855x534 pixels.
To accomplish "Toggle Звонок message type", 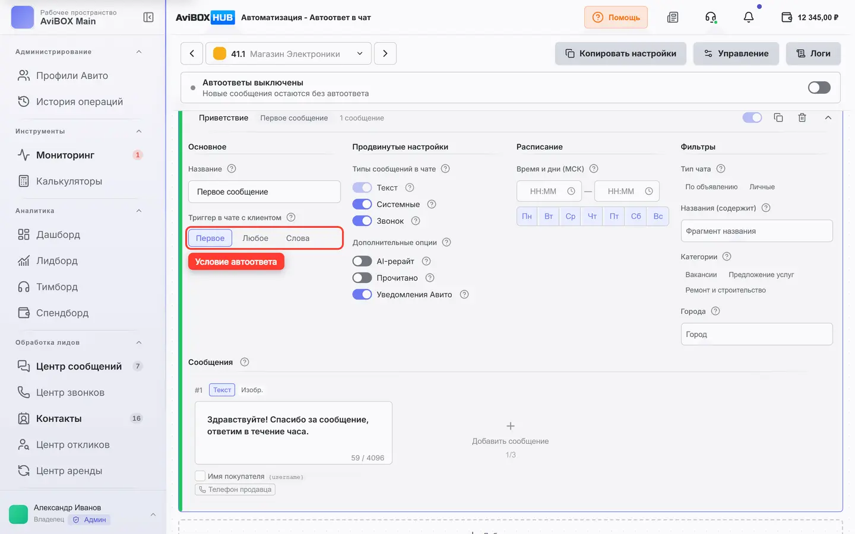I will point(362,221).
